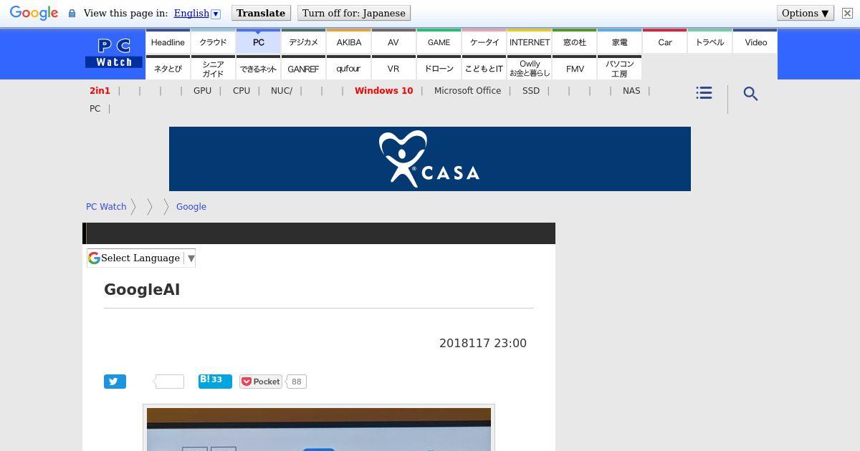Open the AKIBA tab
Viewport: 860px width, 451px height.
pos(349,42)
